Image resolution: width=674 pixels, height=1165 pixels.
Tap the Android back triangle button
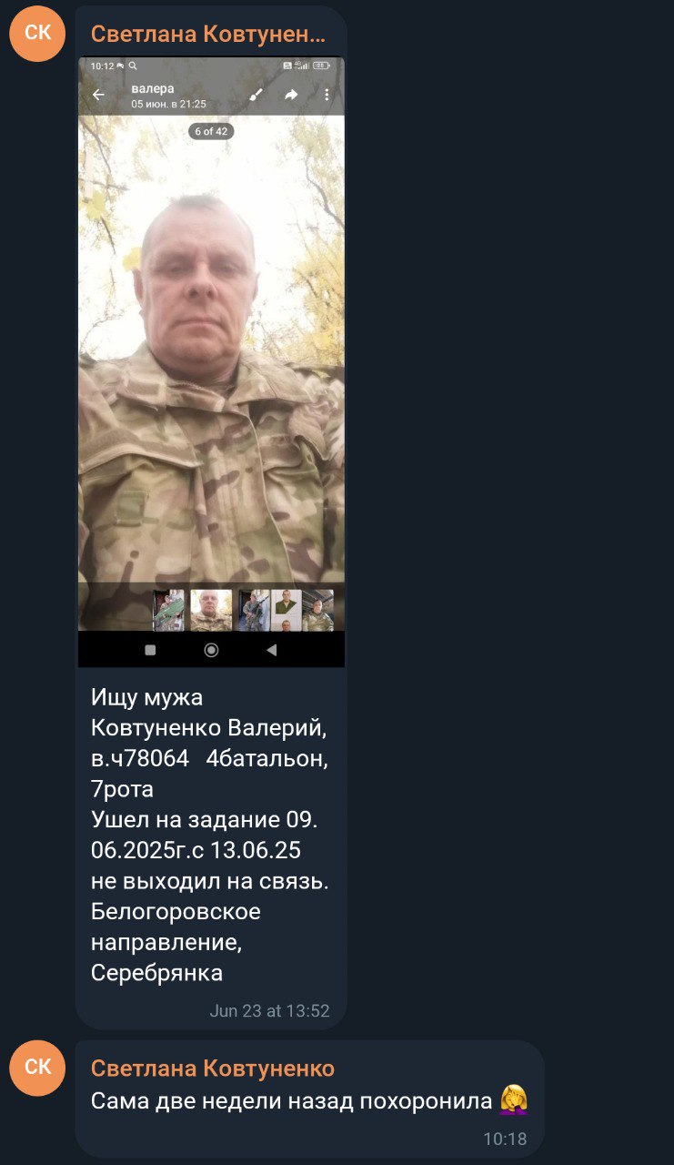[271, 650]
